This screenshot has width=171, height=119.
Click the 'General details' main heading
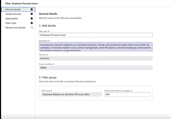click(x=48, y=14)
